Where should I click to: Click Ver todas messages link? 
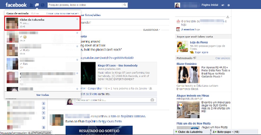pyautogui.click(x=43, y=95)
